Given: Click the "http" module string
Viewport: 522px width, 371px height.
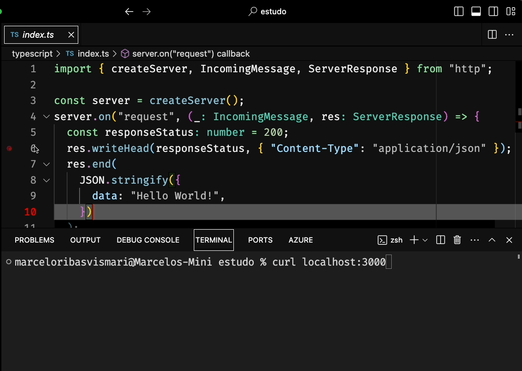Looking at the screenshot, I should (x=467, y=69).
